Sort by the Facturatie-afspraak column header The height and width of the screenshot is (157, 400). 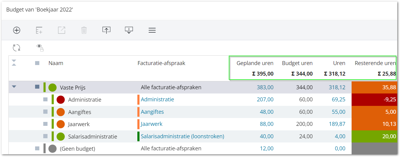161,63
